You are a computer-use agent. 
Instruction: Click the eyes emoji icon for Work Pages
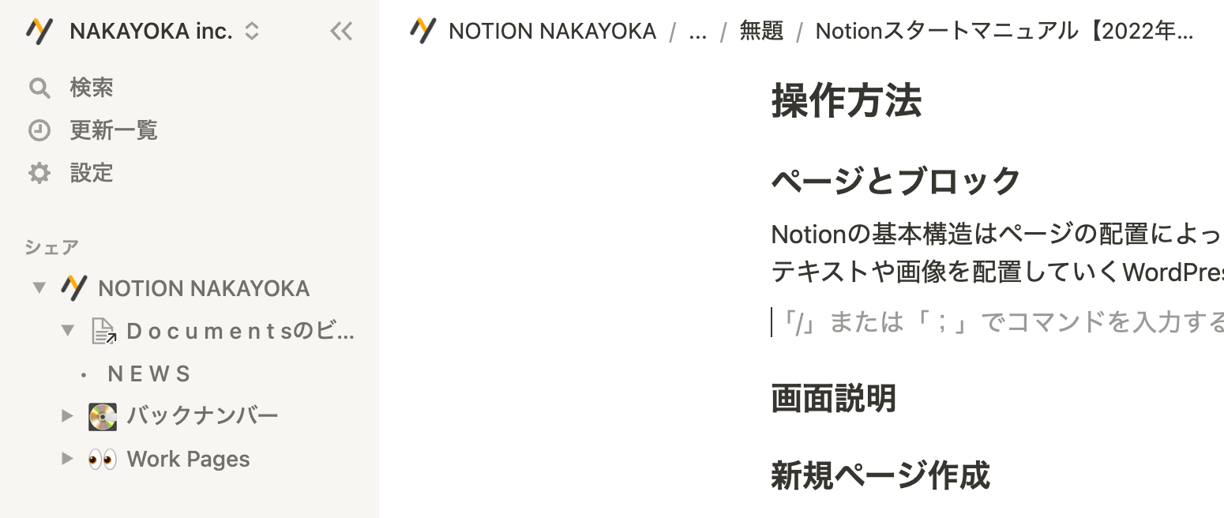tap(103, 459)
